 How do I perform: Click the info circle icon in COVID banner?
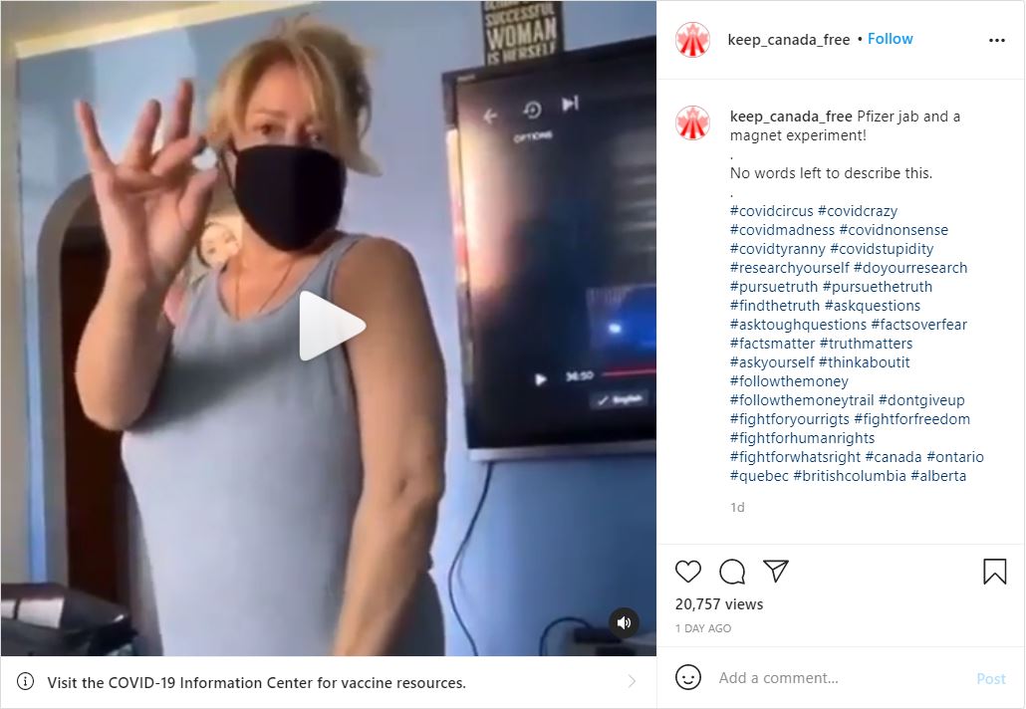25,681
